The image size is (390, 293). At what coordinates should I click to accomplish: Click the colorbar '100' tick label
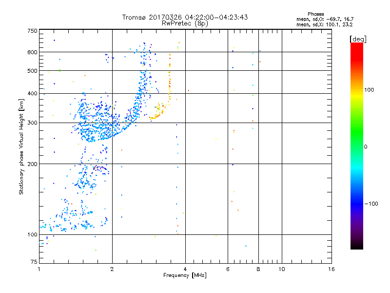tap(369, 90)
